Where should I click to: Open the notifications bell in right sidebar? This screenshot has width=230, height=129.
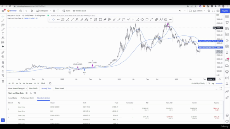[x=227, y=84]
